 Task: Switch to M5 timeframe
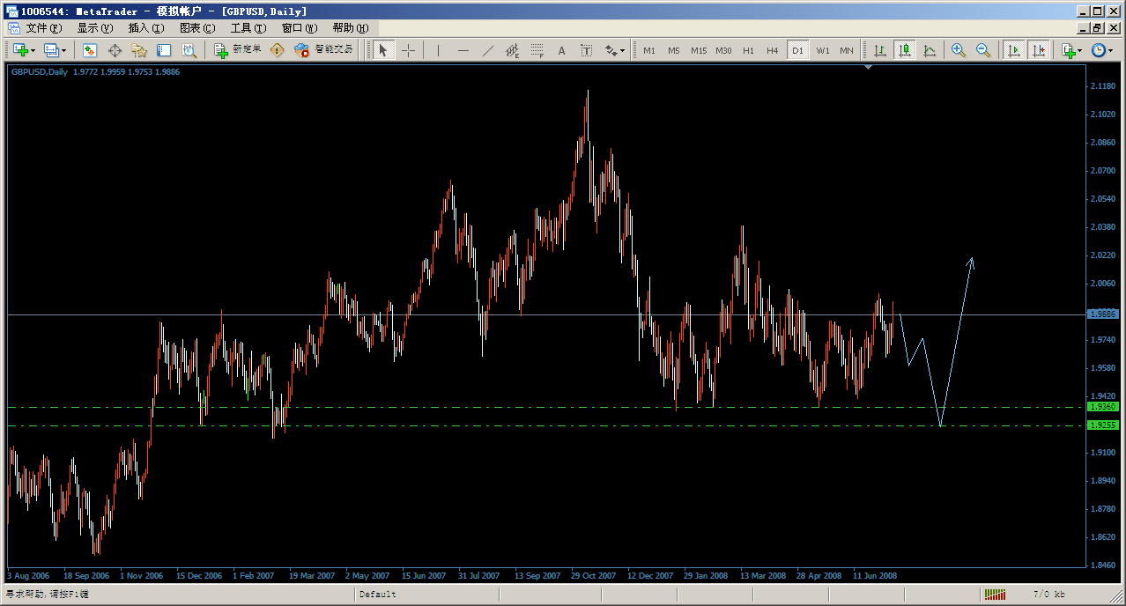click(674, 50)
